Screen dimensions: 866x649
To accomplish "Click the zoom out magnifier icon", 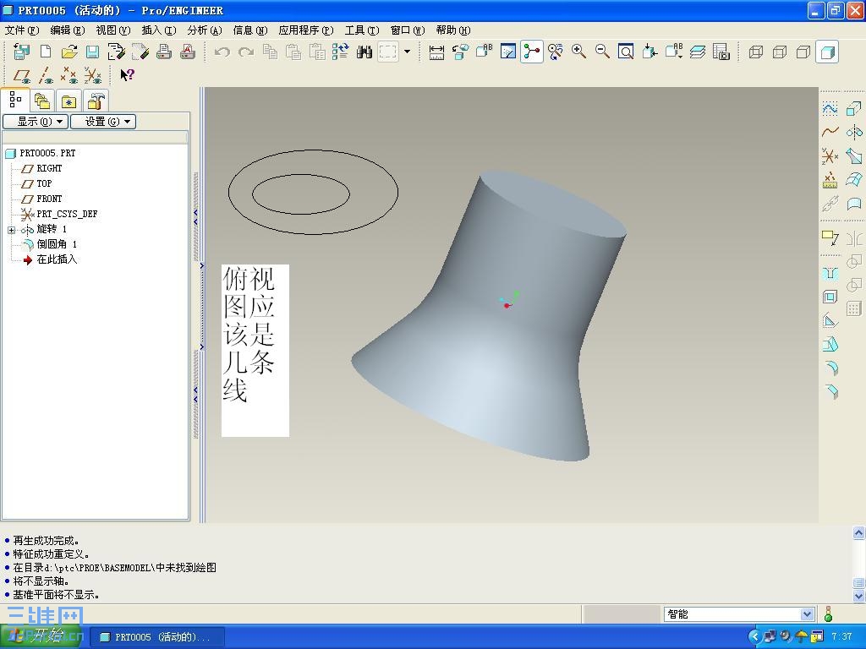I will pyautogui.click(x=602, y=52).
